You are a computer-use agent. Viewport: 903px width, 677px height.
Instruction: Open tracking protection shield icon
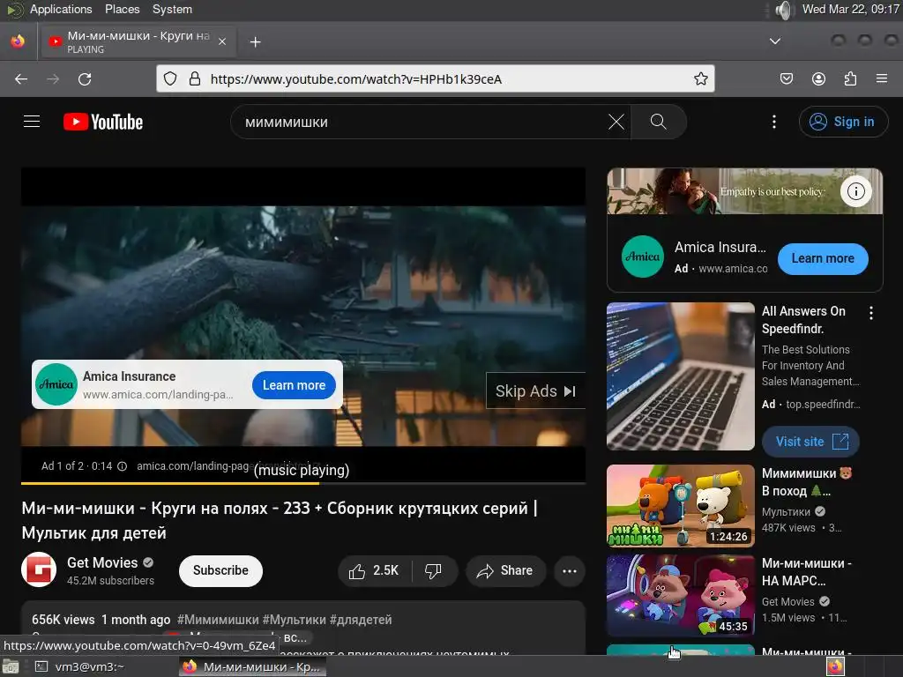tap(170, 78)
